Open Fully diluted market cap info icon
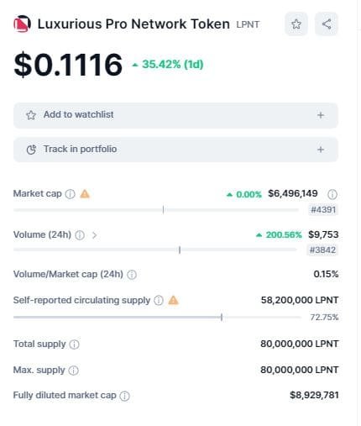Screen dimensions: 361x426 124,396
